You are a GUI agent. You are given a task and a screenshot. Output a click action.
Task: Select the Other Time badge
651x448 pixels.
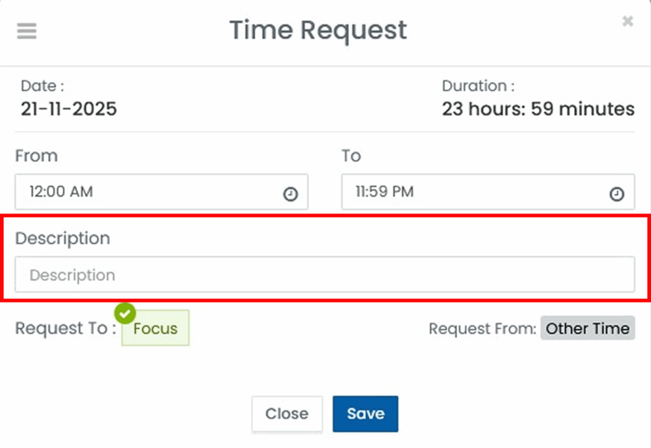pos(587,329)
